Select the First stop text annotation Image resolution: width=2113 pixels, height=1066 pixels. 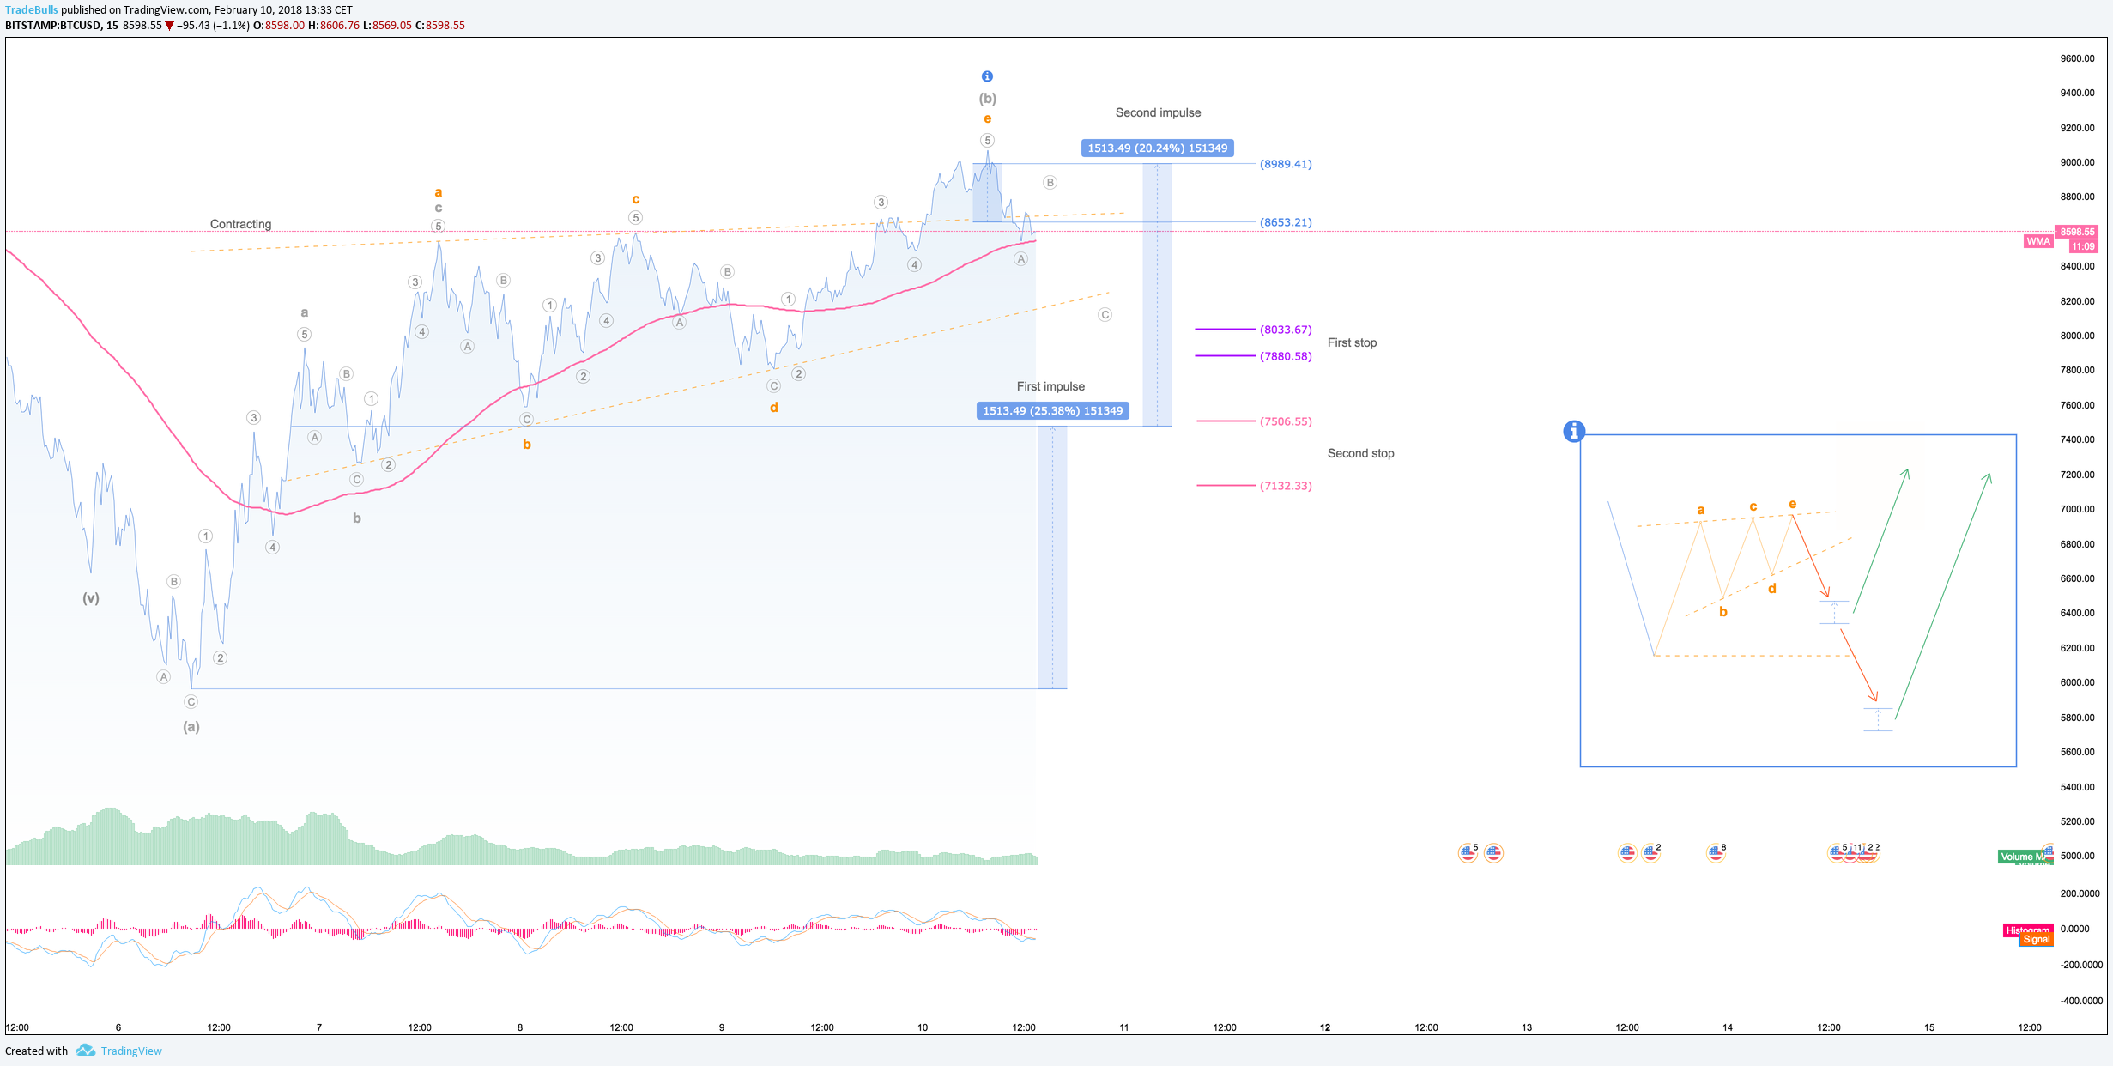[x=1352, y=342]
